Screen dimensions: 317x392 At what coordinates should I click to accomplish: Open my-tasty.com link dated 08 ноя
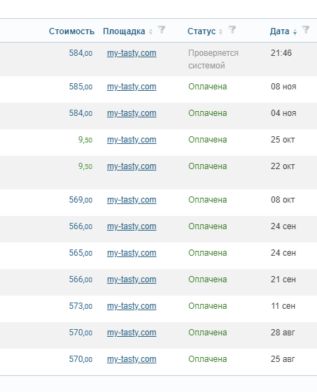[x=132, y=87]
